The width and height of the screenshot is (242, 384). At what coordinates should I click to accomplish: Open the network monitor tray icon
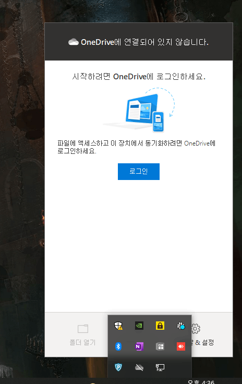160,367
